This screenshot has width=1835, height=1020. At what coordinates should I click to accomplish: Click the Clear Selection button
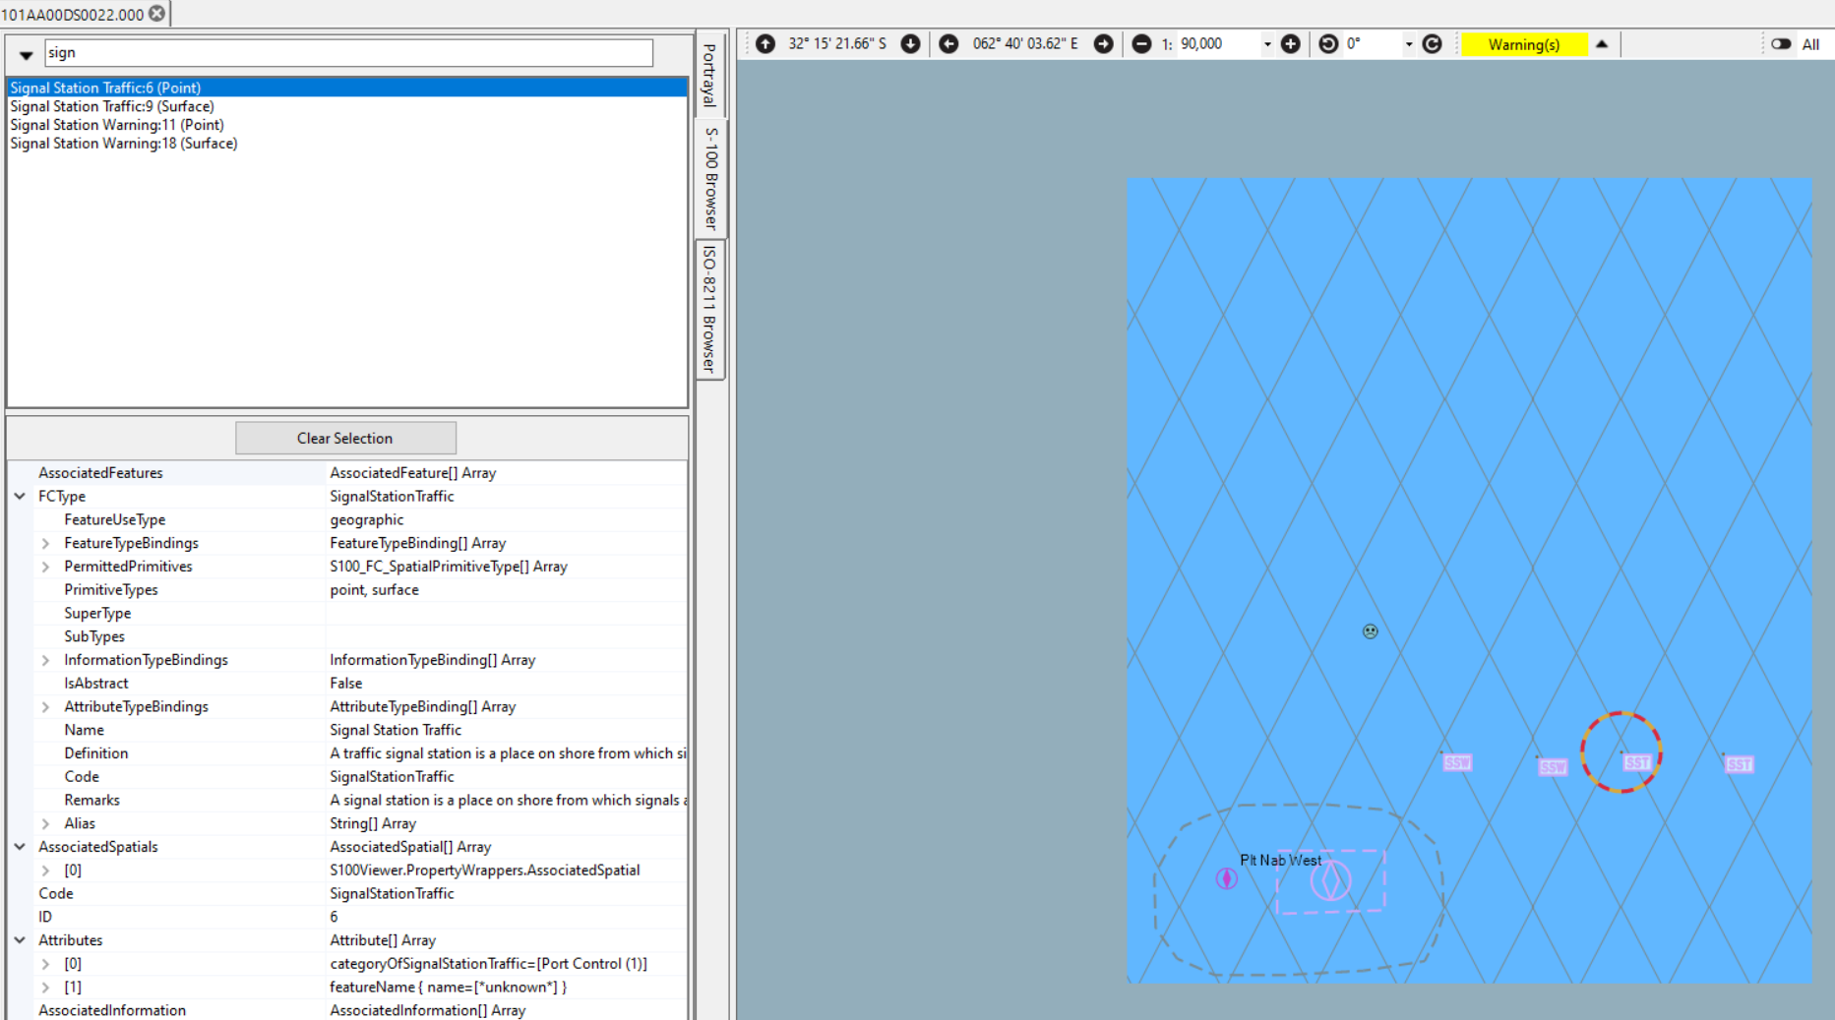click(344, 438)
